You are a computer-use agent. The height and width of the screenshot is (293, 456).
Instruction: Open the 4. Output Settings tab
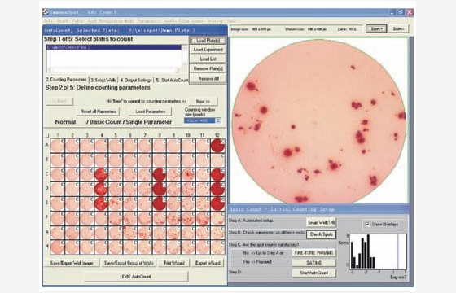click(136, 80)
